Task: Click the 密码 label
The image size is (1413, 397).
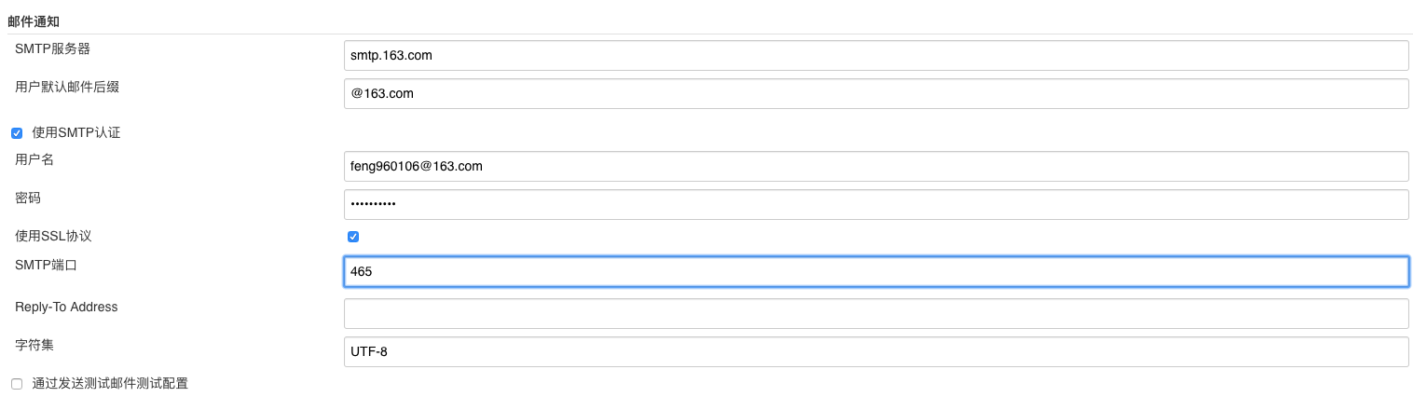Action: pyautogui.click(x=28, y=198)
